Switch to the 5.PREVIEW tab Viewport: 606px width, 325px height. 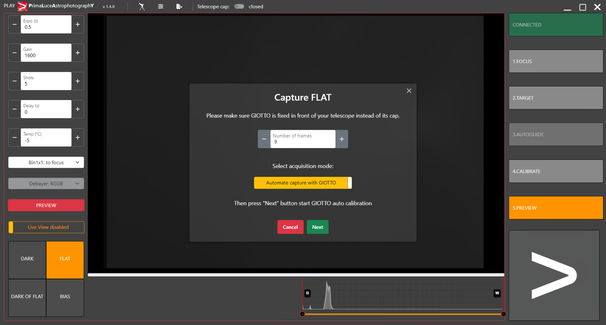pyautogui.click(x=556, y=208)
